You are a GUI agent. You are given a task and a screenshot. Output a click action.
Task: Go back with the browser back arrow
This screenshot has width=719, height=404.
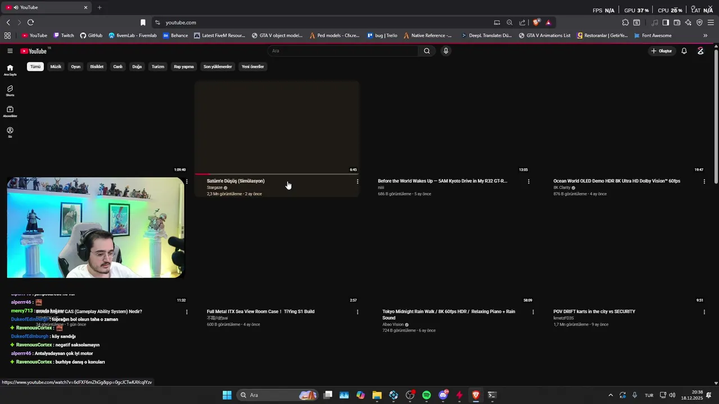point(8,22)
